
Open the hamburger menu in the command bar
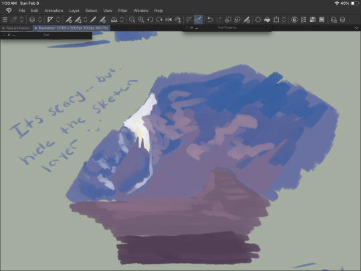5,19
